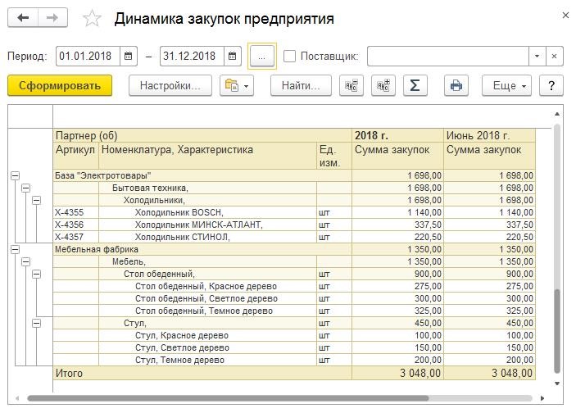576x413 pixels.
Task: Click the scroll up arrow
Action: (557, 114)
